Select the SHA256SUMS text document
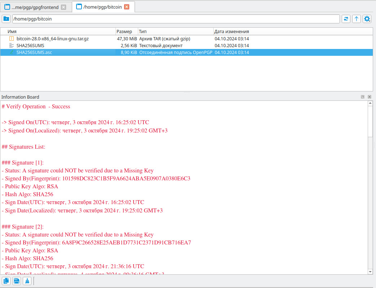This screenshot has height=288, width=376. coord(30,46)
